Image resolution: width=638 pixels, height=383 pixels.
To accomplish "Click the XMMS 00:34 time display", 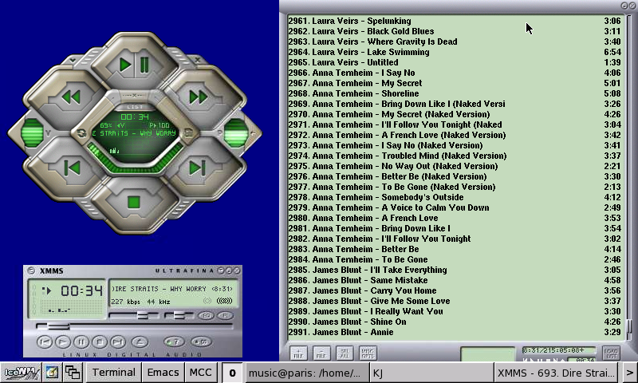I will [x=81, y=290].
